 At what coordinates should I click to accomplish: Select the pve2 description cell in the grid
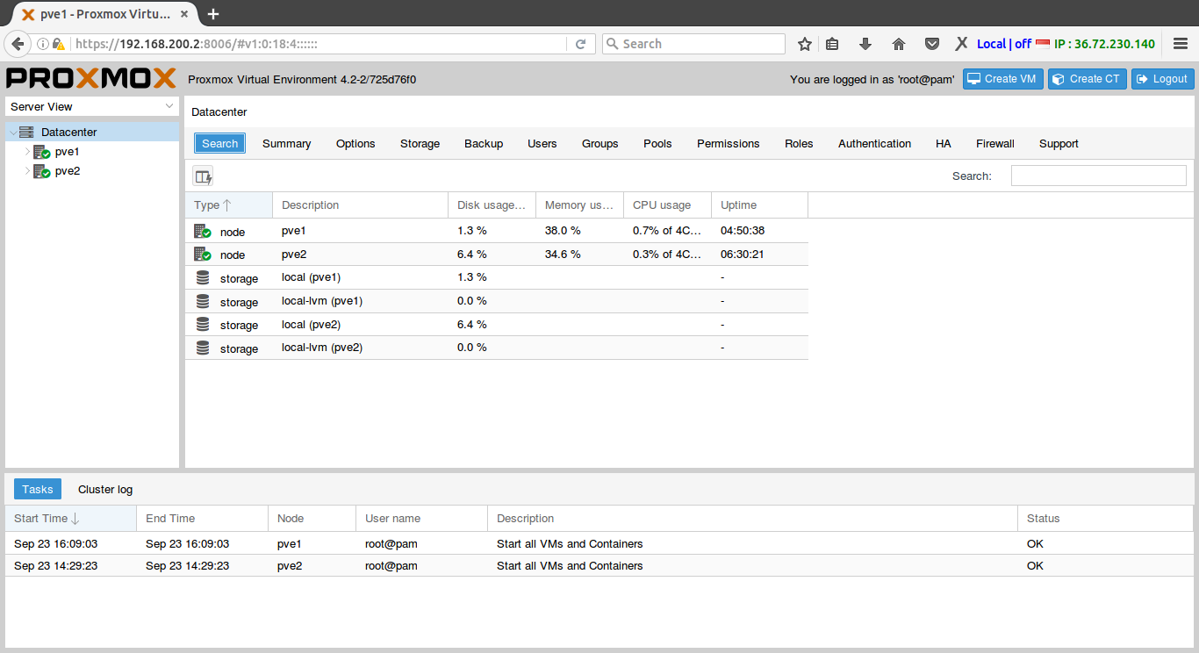pyautogui.click(x=360, y=255)
